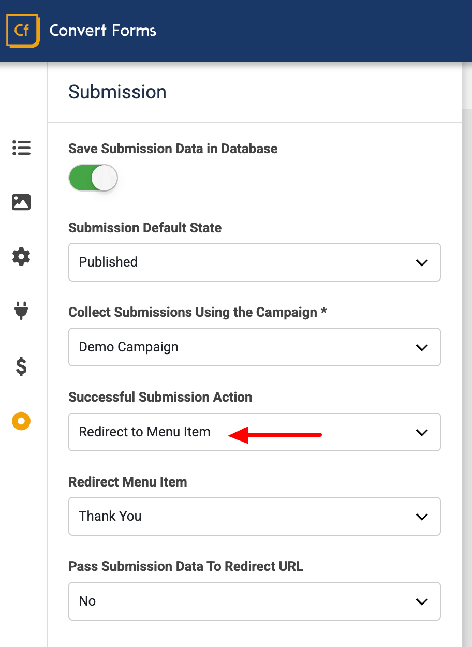The width and height of the screenshot is (472, 647).
Task: Open form settings via gear icon
Action: (21, 257)
